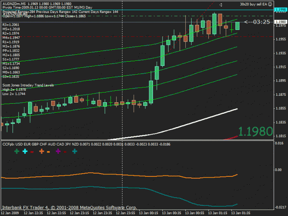This screenshot has height=216, width=288.
Task: Click the 'Pivots Time-2009.01.13' info line
Action: pos(47,7)
